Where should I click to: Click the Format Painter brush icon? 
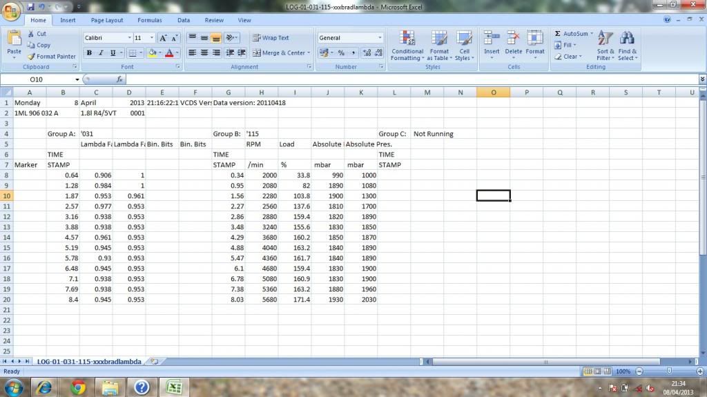point(31,57)
